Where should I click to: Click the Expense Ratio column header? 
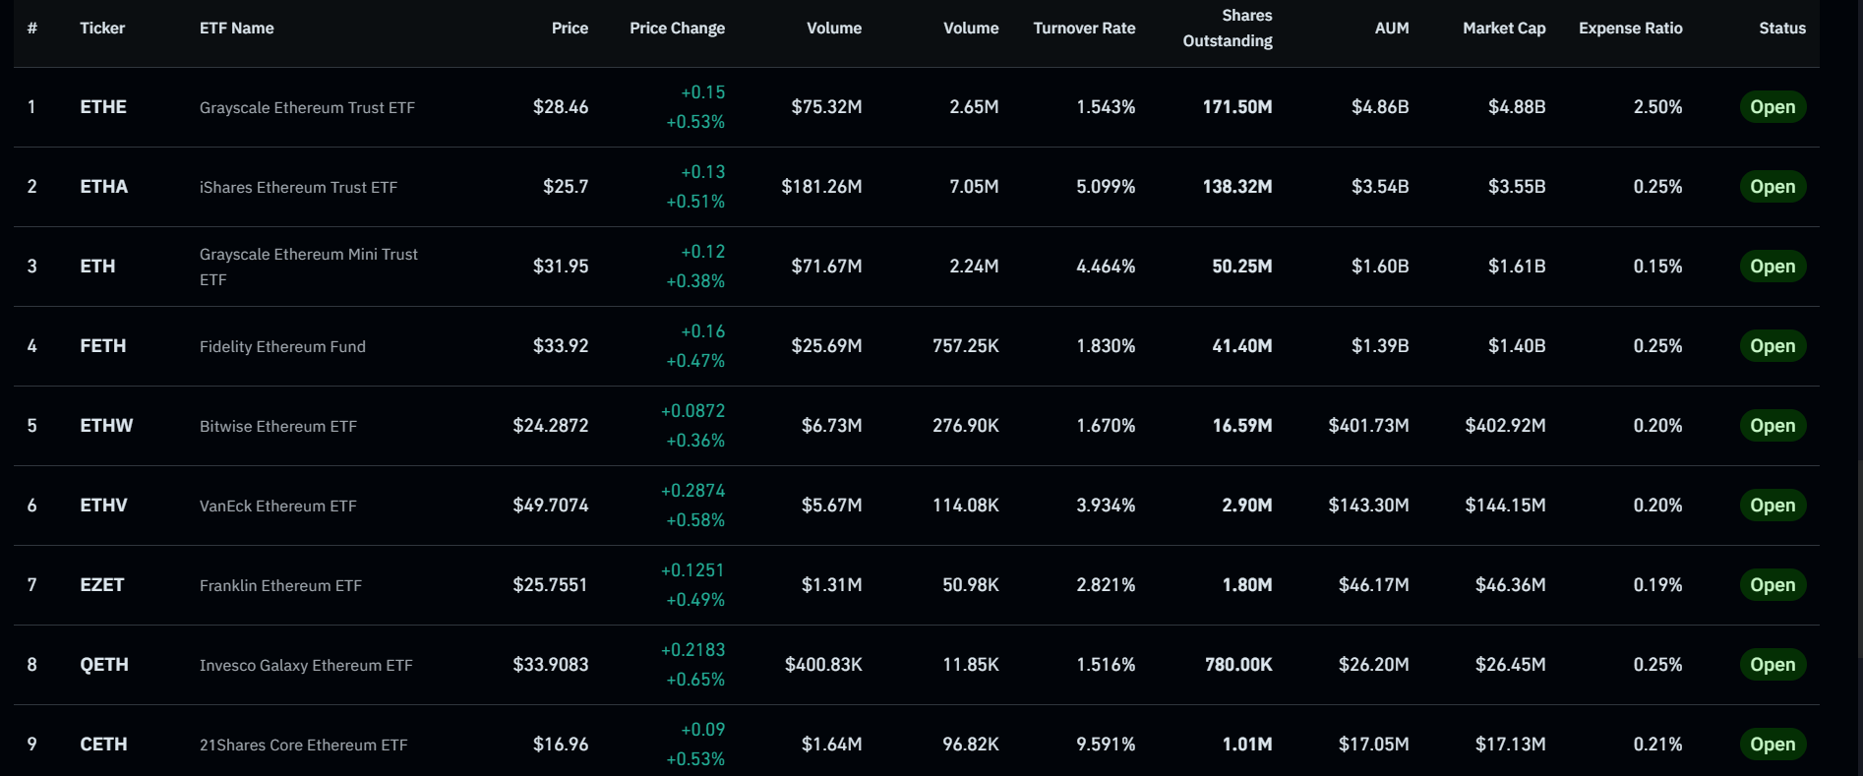1631,29
